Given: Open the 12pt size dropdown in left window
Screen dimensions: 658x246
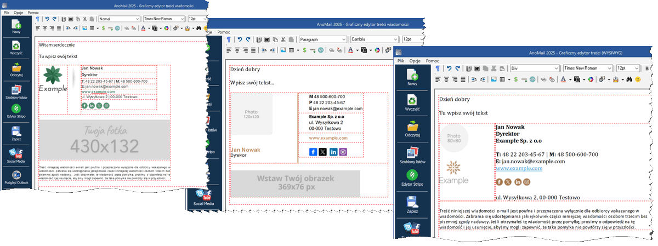Looking at the screenshot, I should [196, 19].
